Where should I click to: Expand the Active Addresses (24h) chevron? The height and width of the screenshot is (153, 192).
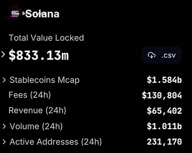point(4,142)
